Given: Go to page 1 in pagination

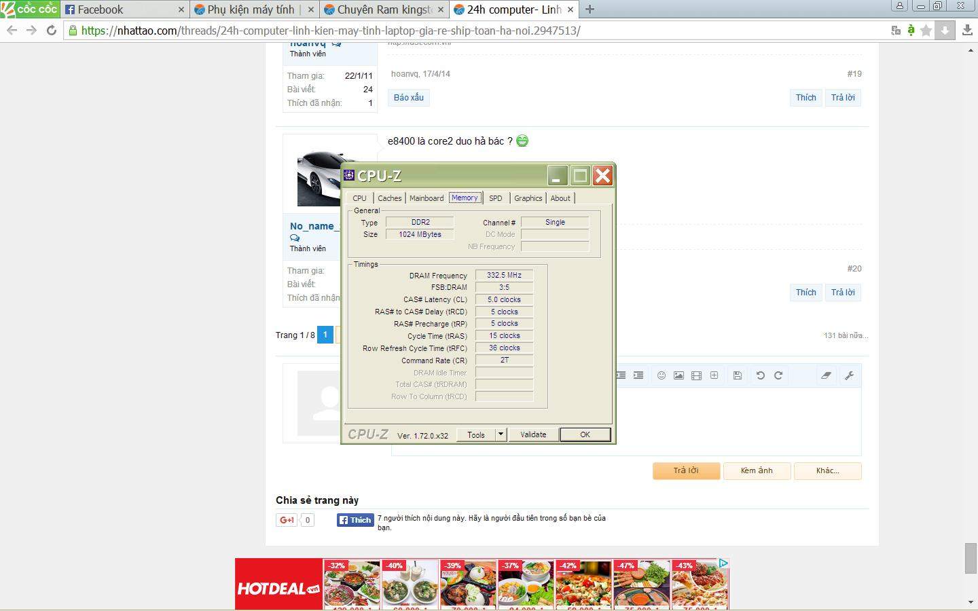Looking at the screenshot, I should (x=325, y=335).
